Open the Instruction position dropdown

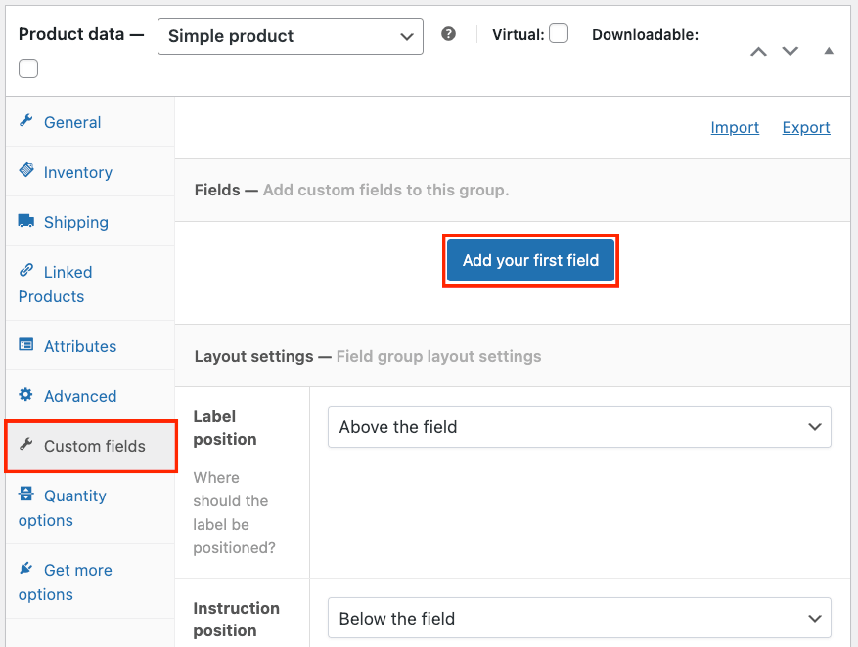coord(579,618)
